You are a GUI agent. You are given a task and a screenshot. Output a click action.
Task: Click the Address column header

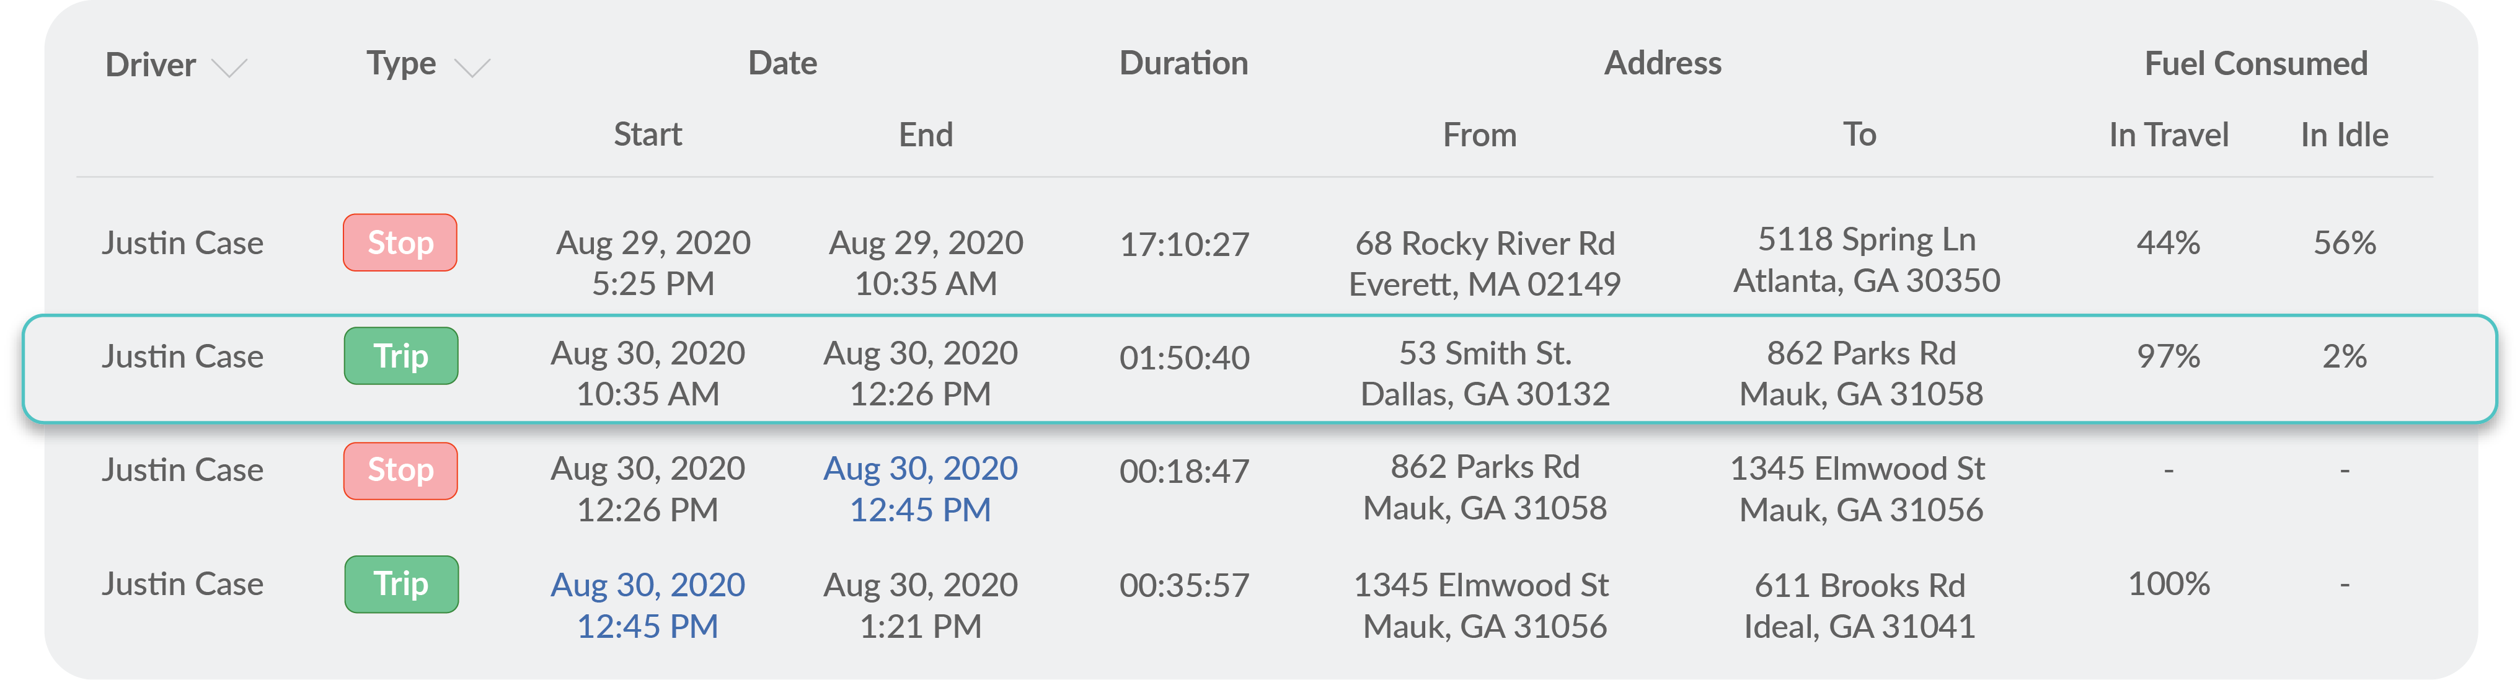pyautogui.click(x=1663, y=64)
